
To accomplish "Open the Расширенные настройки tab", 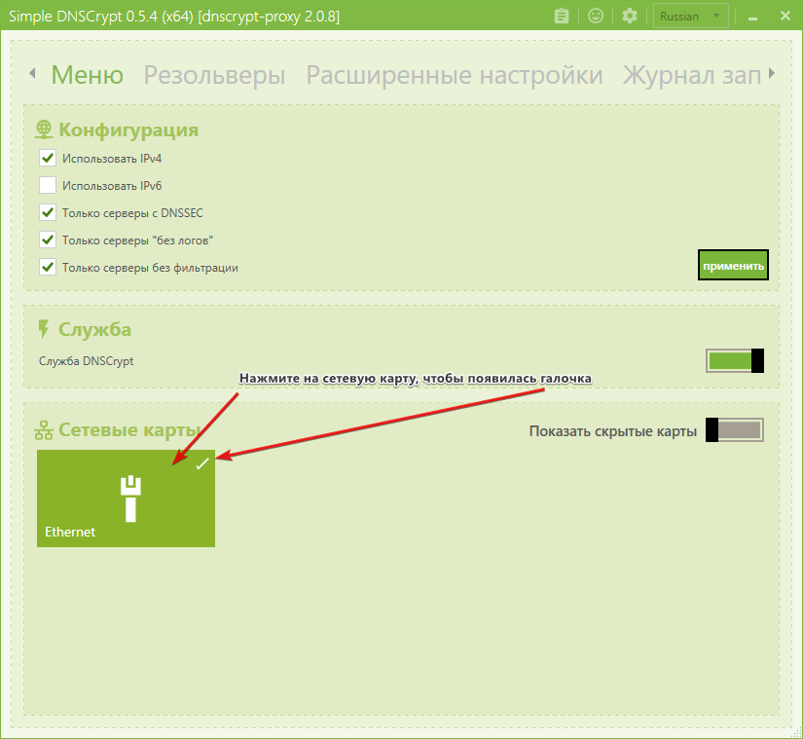I will click(x=454, y=75).
